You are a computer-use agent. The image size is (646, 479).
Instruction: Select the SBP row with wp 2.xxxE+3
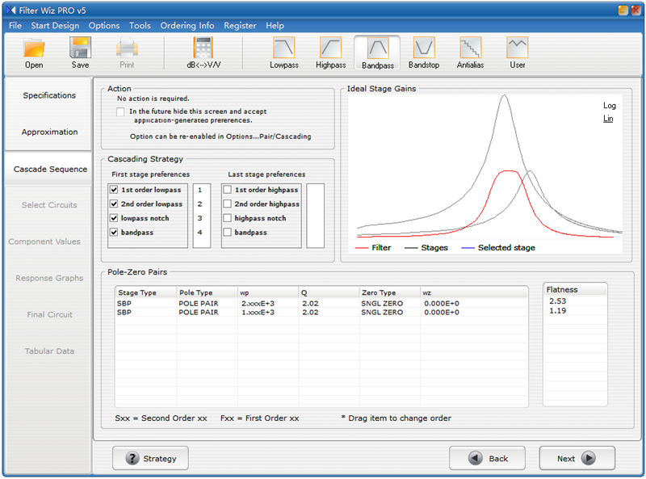(321, 304)
